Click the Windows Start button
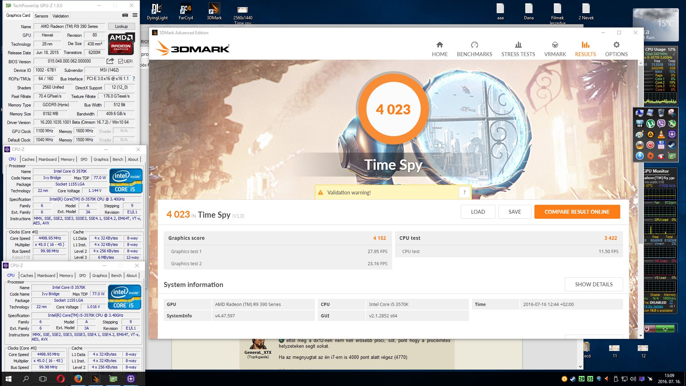 click(8, 378)
